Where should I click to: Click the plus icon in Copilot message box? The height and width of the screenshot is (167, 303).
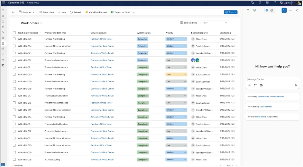tap(249, 85)
